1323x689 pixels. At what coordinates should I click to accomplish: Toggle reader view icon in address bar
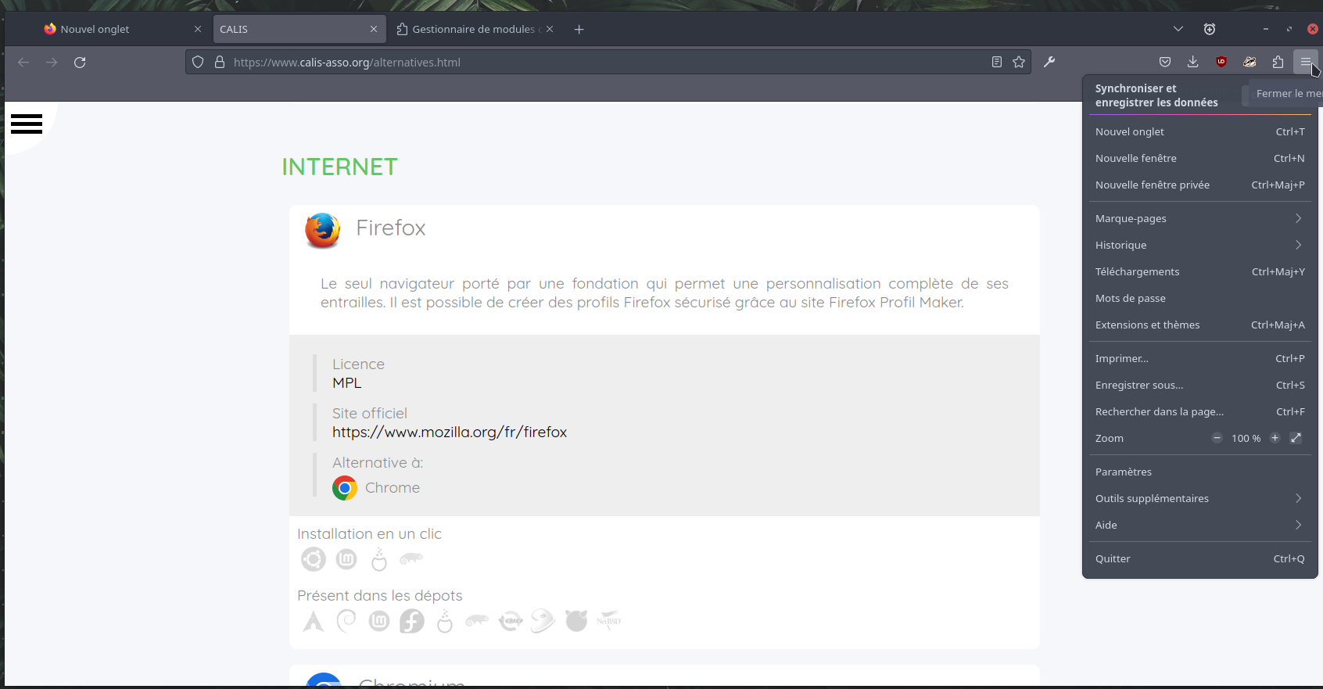(996, 62)
